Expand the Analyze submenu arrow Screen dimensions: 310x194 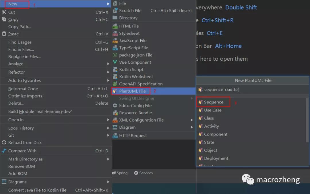[x=108, y=64]
